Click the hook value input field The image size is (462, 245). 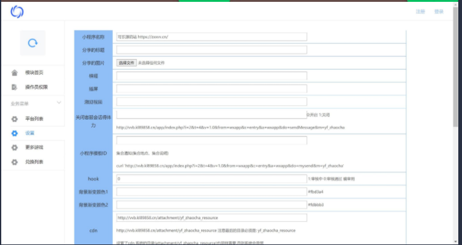(x=212, y=179)
